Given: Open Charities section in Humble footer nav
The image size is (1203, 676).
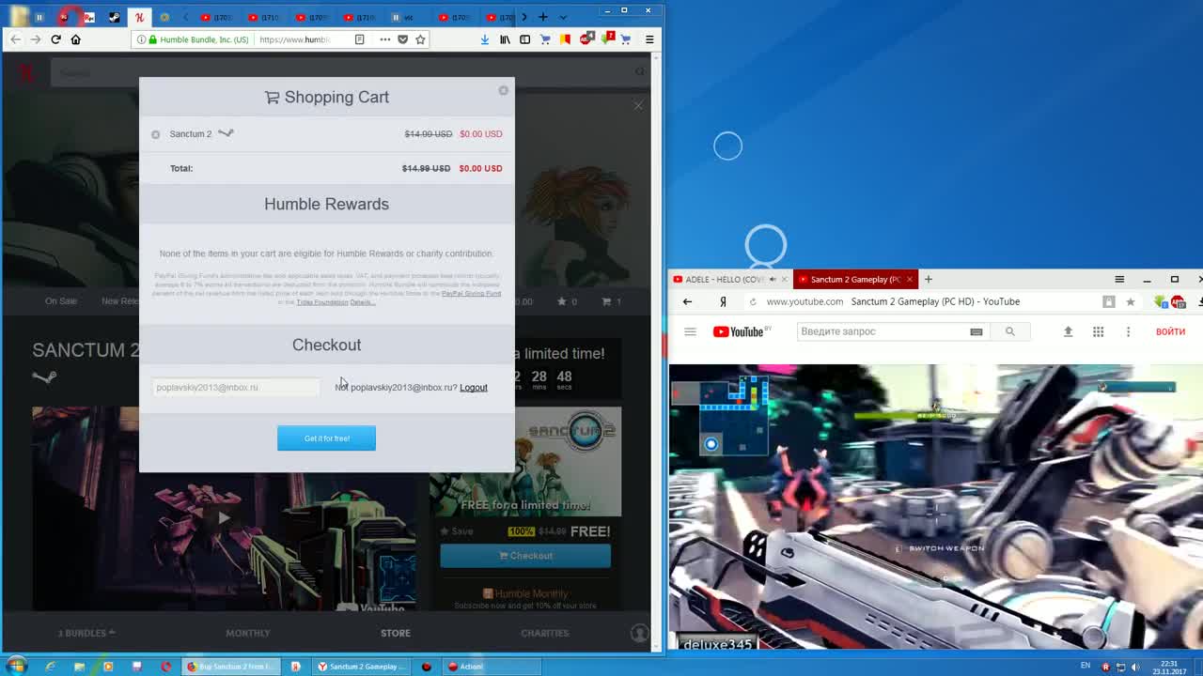Looking at the screenshot, I should tap(545, 633).
